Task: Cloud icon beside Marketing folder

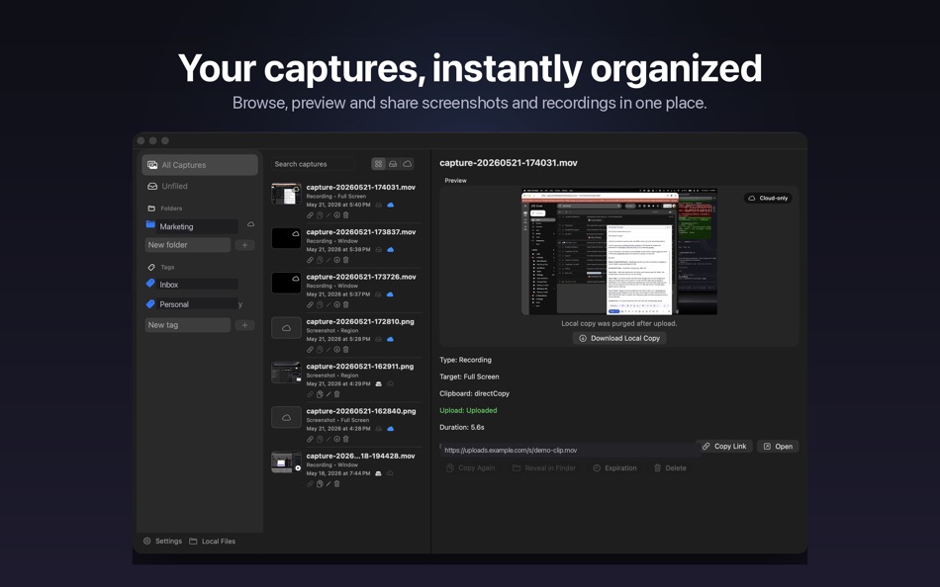Action: pos(250,224)
